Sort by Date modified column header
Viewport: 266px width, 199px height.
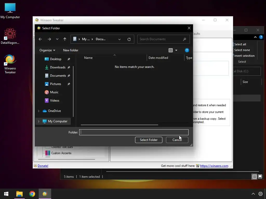[158, 58]
